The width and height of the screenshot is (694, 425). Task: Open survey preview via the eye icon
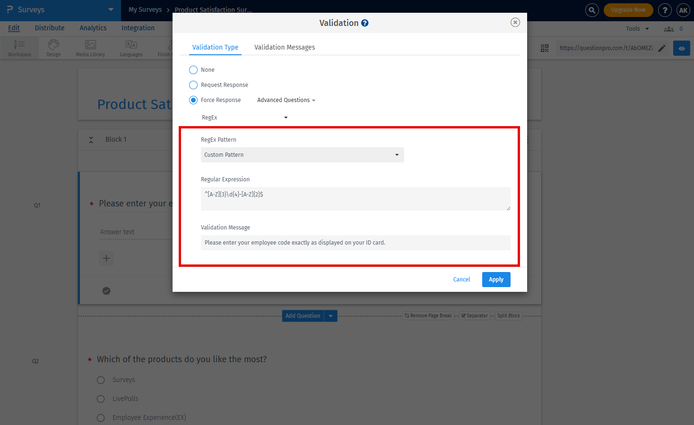tap(681, 48)
